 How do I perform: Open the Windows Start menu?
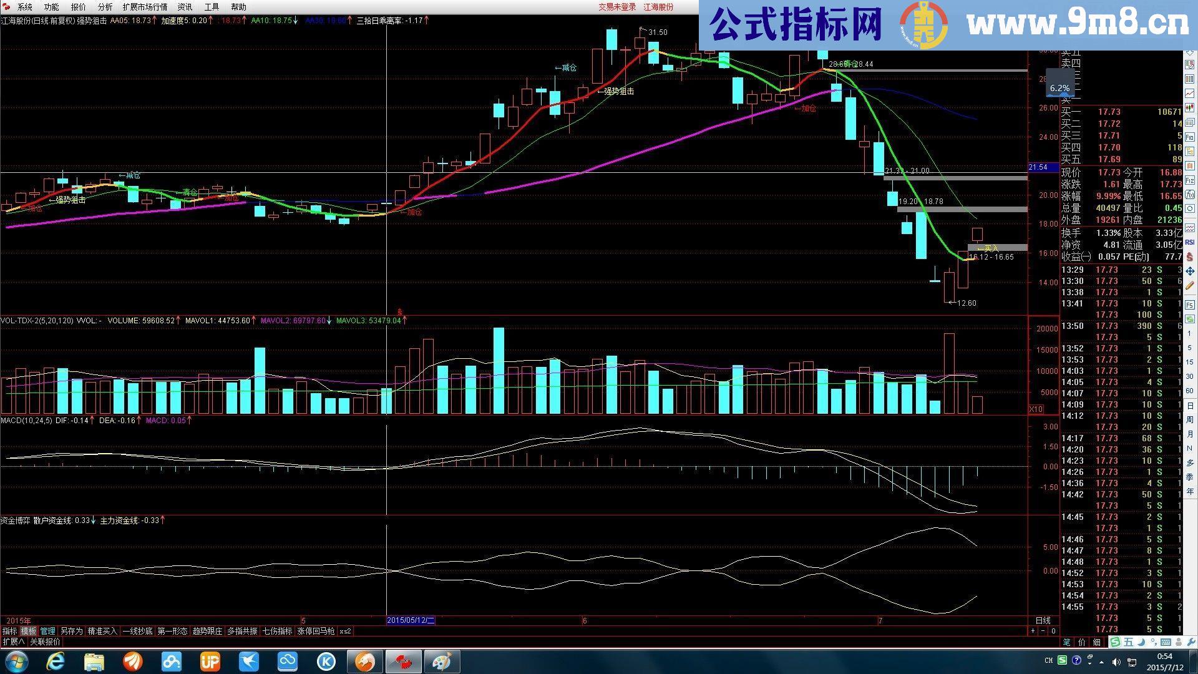pos(16,662)
